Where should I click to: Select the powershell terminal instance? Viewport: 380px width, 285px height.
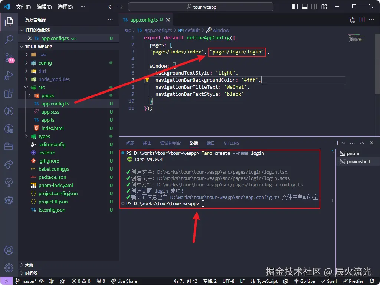point(358,162)
